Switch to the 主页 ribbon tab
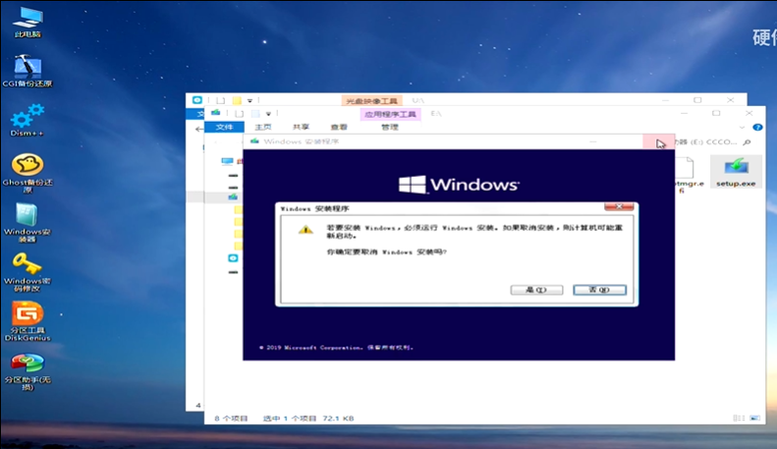The image size is (777, 449). [263, 128]
